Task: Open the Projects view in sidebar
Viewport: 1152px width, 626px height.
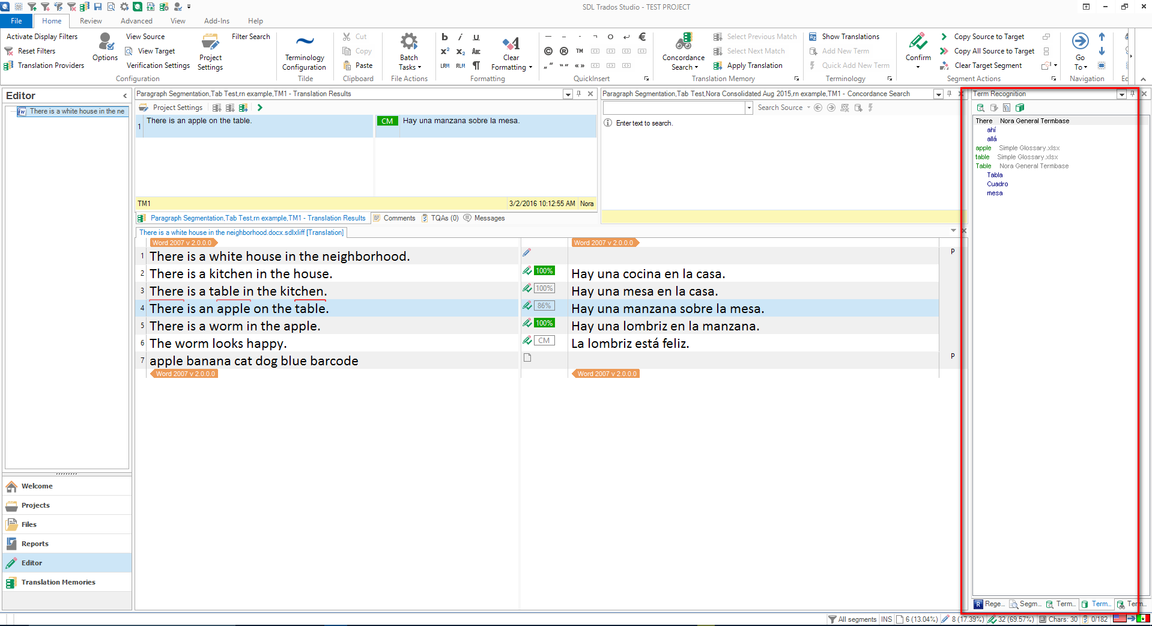Action: coord(67,505)
